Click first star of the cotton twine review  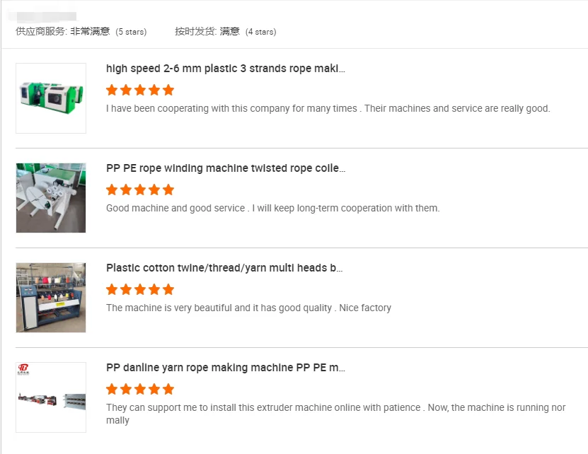(112, 289)
